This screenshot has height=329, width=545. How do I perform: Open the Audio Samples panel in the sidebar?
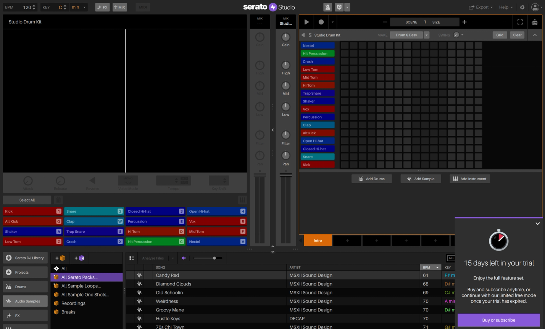click(x=25, y=301)
